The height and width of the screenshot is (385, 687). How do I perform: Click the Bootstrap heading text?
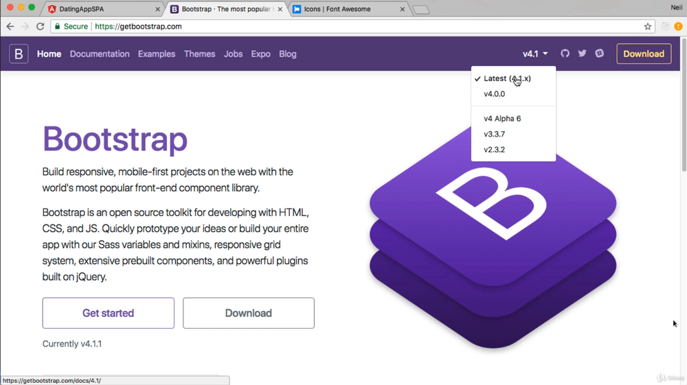[x=115, y=139]
